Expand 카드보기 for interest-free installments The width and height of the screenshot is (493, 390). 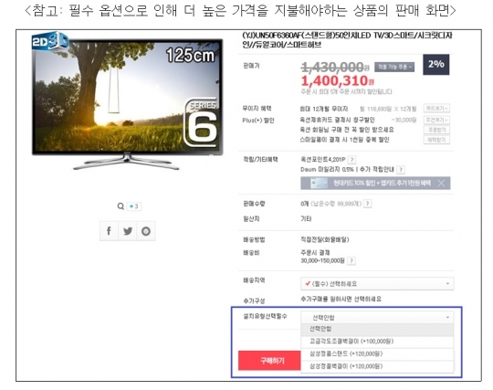point(436,108)
